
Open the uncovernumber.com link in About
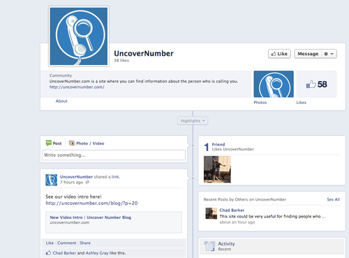77,87
